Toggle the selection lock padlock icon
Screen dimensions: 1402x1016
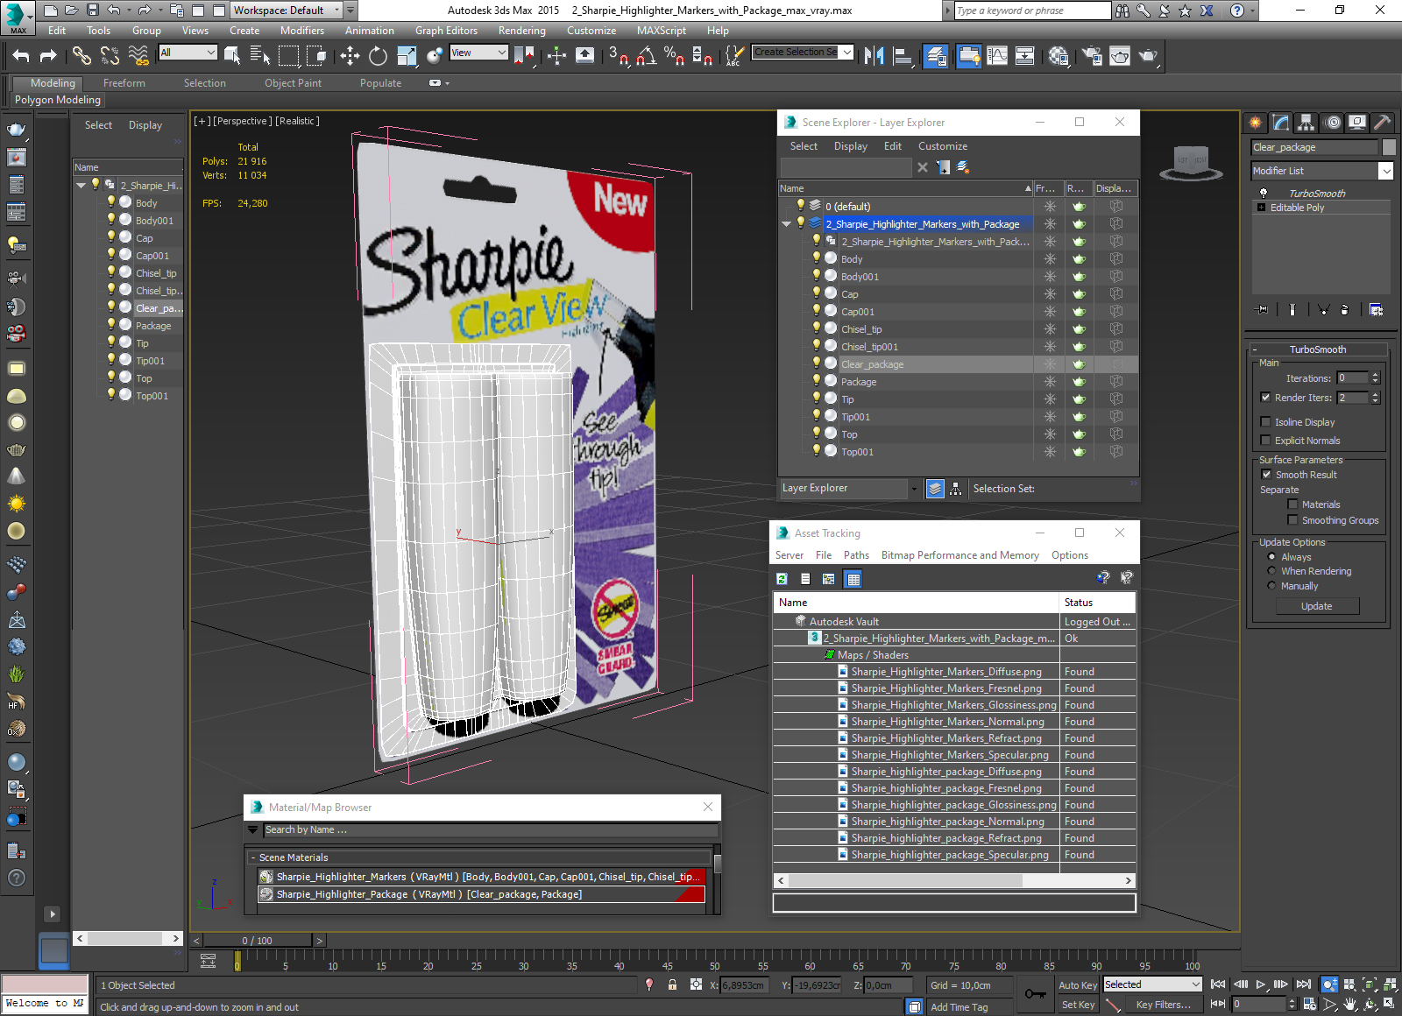point(672,984)
